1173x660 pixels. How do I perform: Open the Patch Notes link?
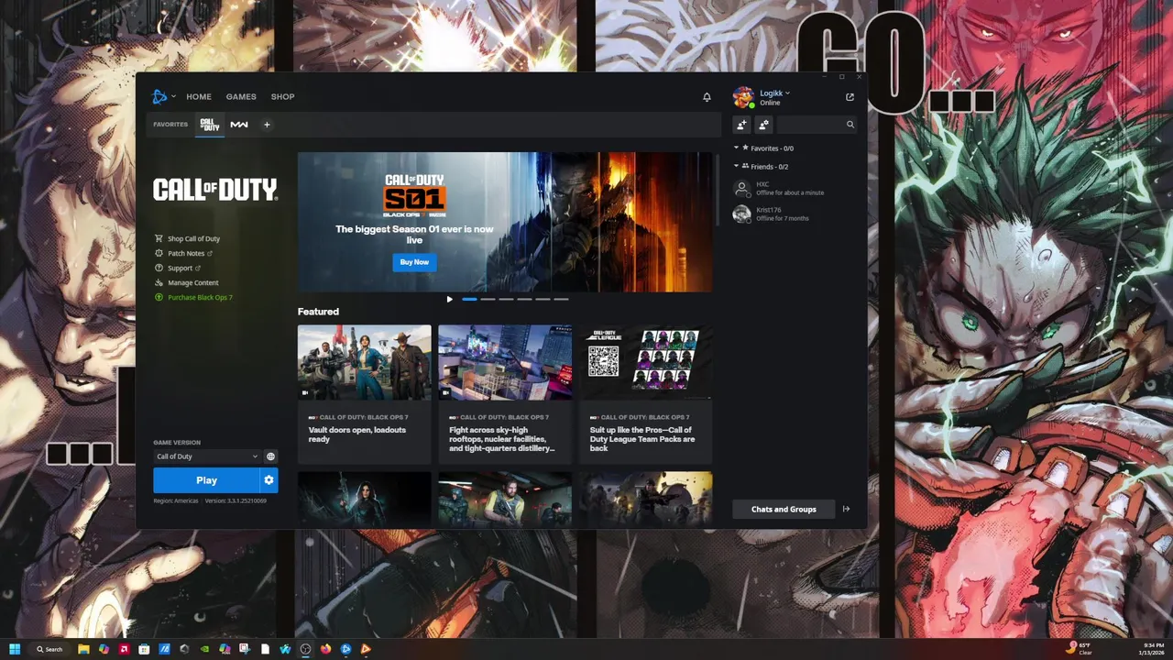pyautogui.click(x=186, y=253)
